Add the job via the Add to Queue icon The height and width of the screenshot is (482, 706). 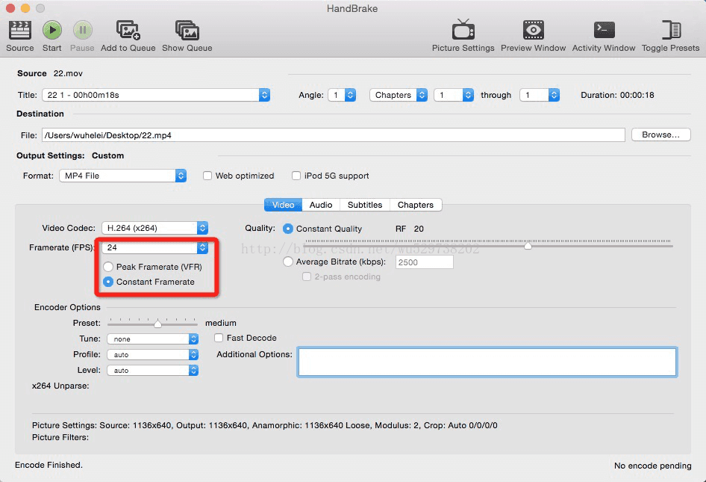tap(128, 30)
